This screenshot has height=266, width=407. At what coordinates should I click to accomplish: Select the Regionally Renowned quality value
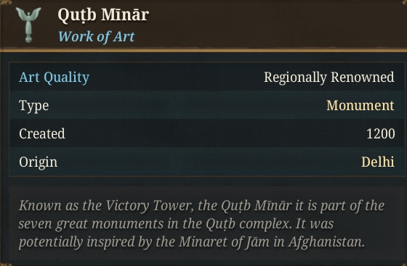pos(329,77)
